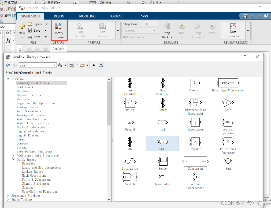Click the Step Back button
Viewport: 271px width, 208px height.
pos(167,31)
